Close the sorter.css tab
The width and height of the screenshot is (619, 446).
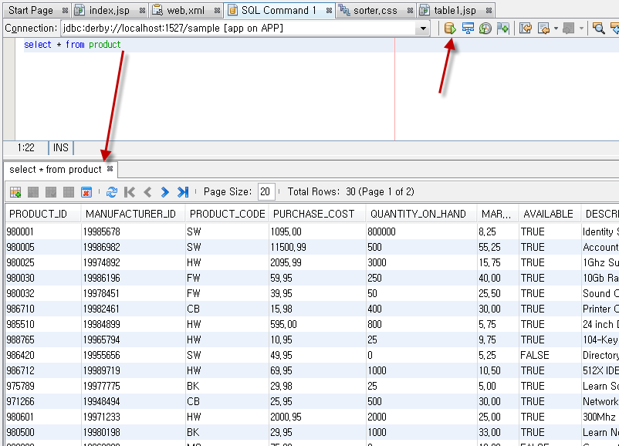(x=410, y=10)
